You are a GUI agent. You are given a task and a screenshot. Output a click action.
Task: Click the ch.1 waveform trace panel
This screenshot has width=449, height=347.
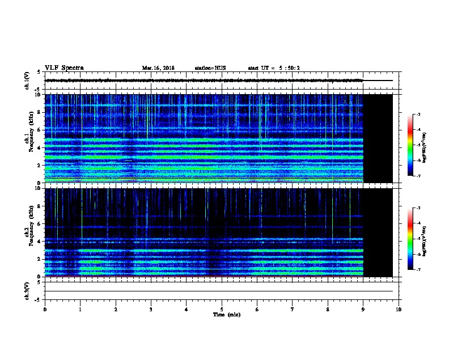222,81
